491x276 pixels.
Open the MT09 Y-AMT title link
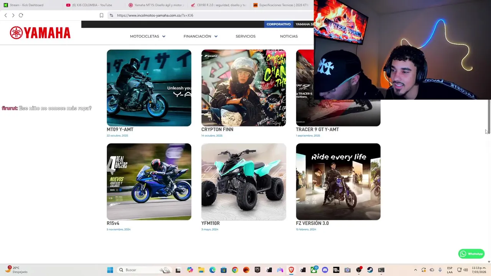[x=120, y=130]
